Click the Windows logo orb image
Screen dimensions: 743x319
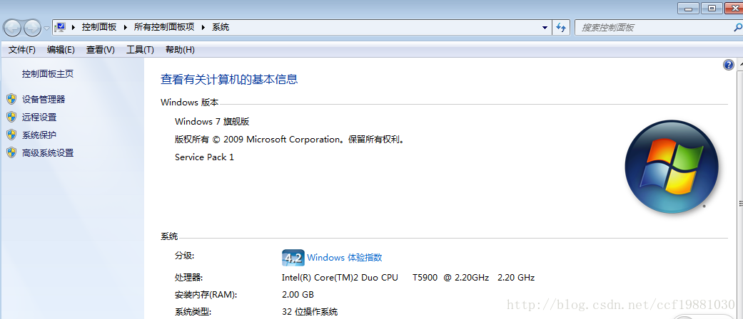click(672, 167)
